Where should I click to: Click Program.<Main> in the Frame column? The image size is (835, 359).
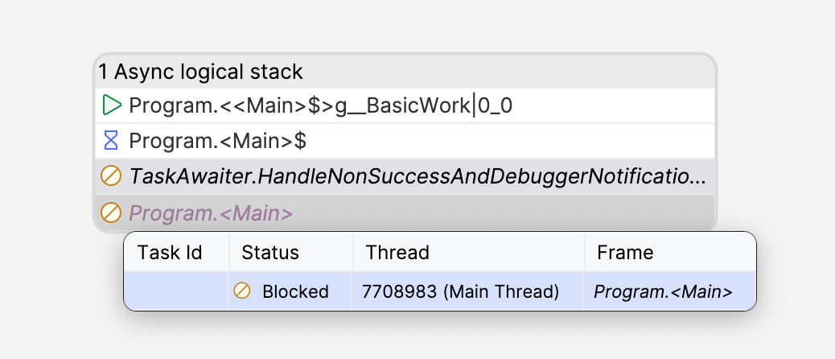click(663, 291)
